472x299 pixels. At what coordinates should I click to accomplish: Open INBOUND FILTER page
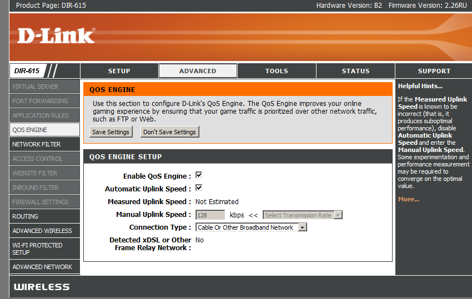(44, 187)
